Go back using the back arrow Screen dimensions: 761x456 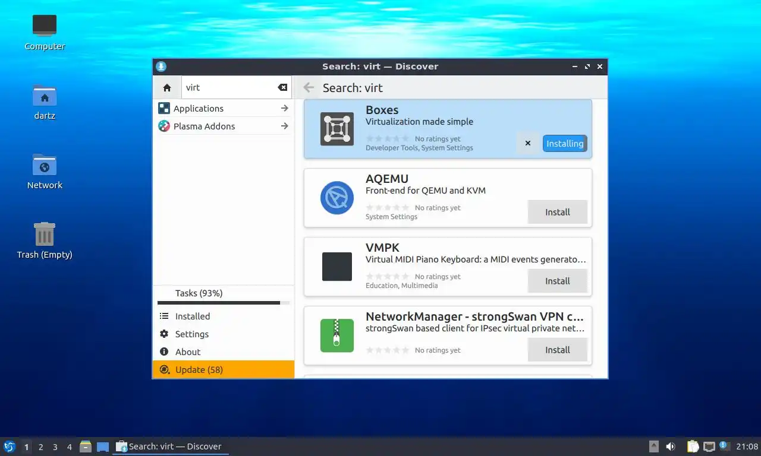click(x=309, y=88)
